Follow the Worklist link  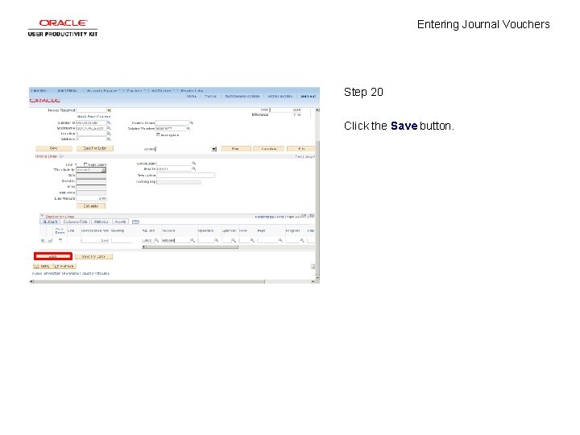click(210, 96)
